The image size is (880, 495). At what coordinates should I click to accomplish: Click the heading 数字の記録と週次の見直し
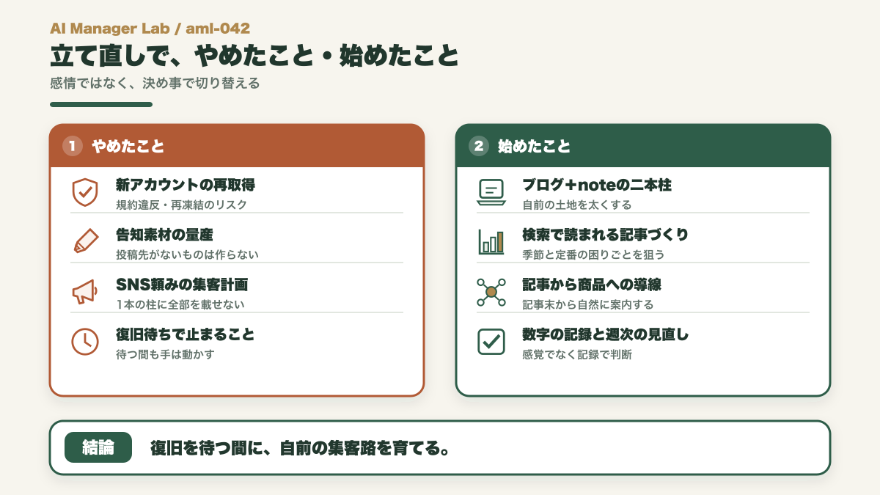tap(606, 334)
